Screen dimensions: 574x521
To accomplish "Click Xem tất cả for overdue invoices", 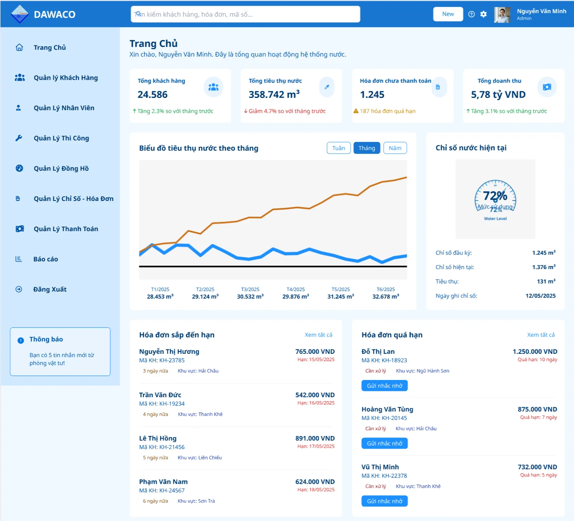I will (541, 335).
